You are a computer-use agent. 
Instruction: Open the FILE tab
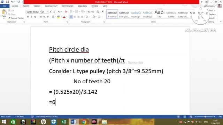click(5, 6)
